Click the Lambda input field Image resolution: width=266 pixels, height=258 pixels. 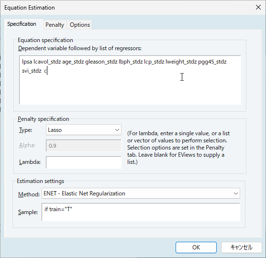coord(83,162)
